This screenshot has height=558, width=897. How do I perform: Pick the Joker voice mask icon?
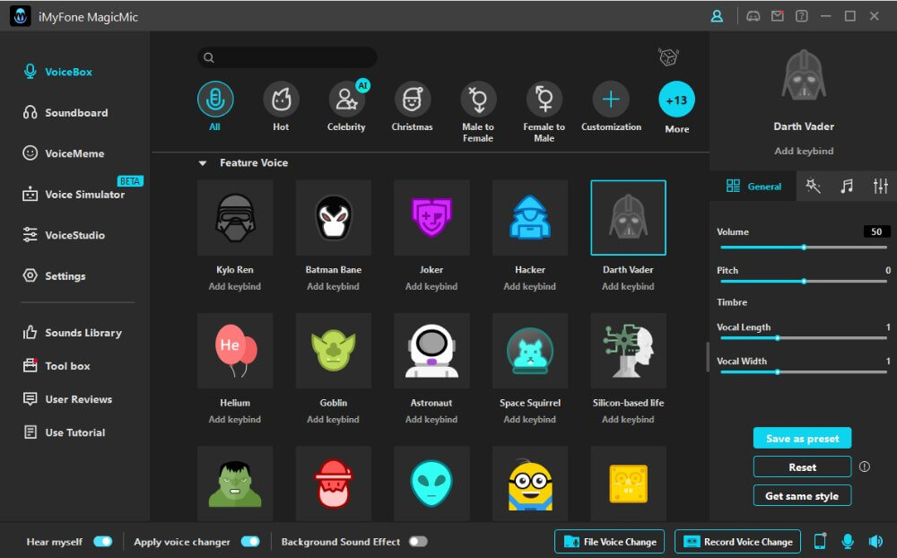(x=431, y=217)
